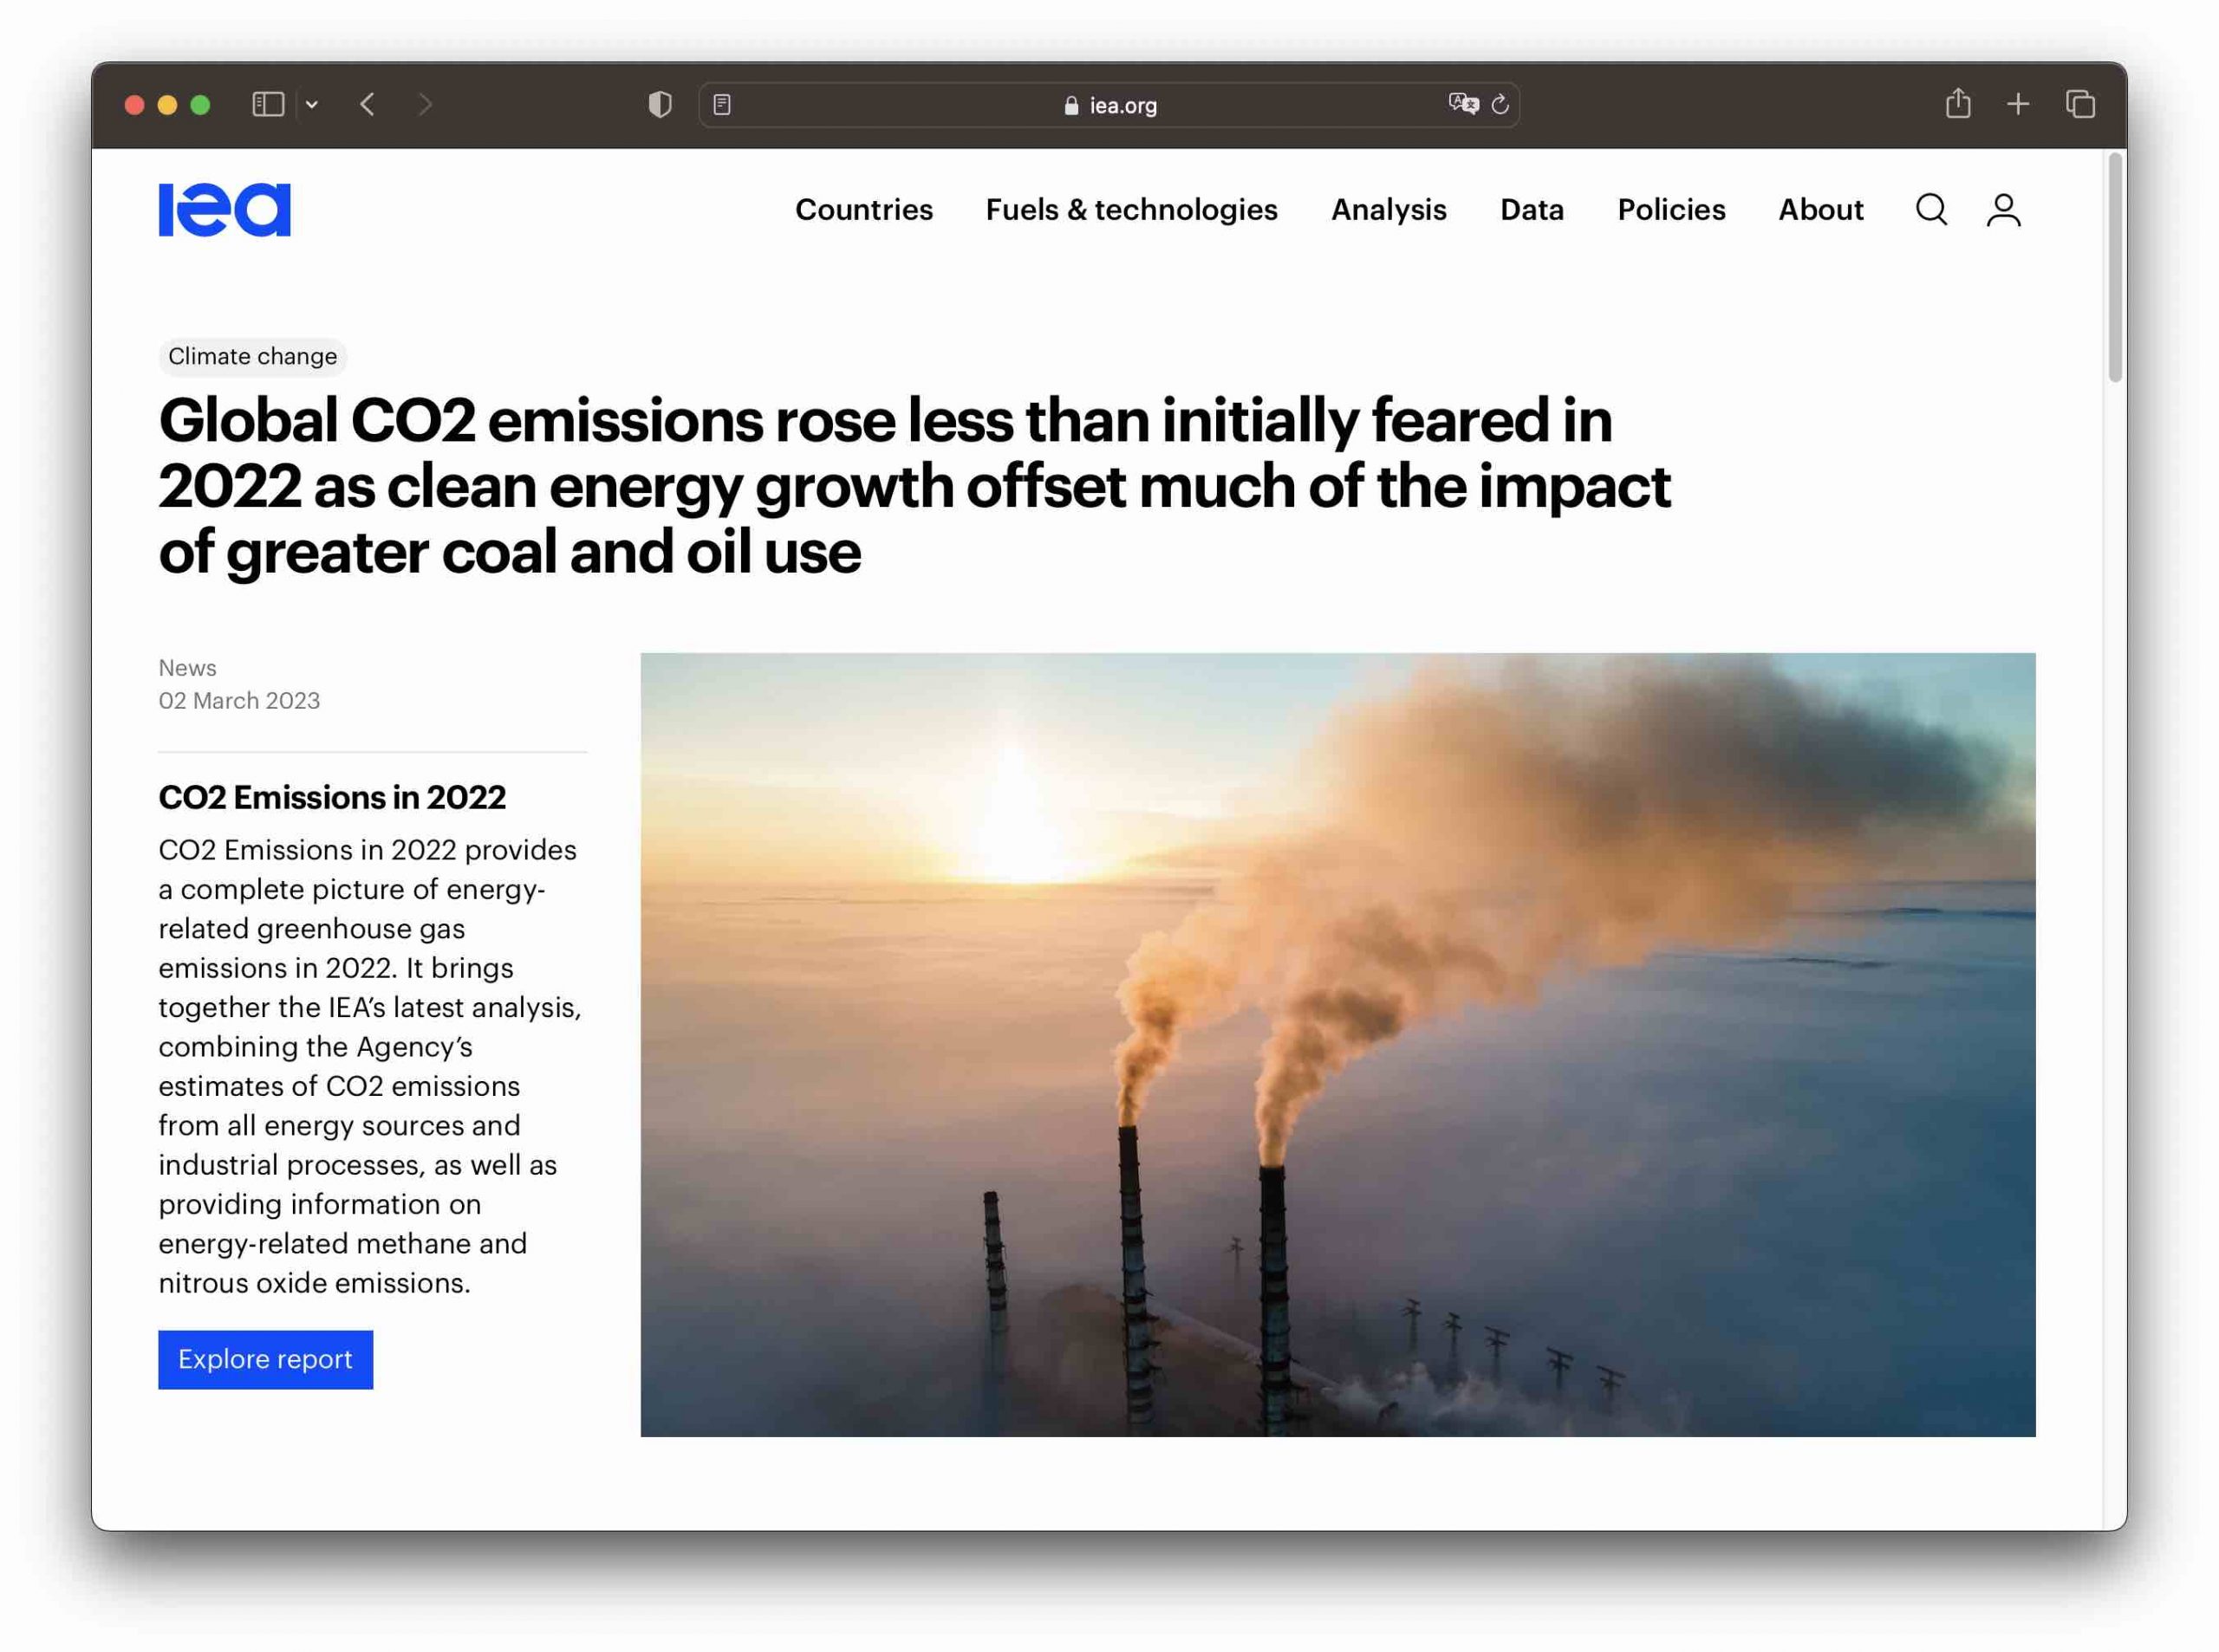The height and width of the screenshot is (1652, 2219).
Task: Open the About menu
Action: 1821,210
